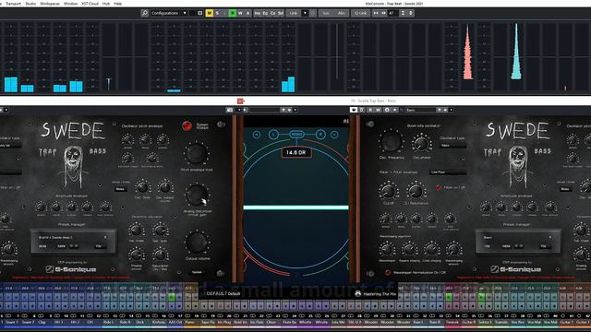Image resolution: width=591 pixels, height=332 pixels.
Task: Click the 14.6 DR readout in the center meter
Action: 295,152
